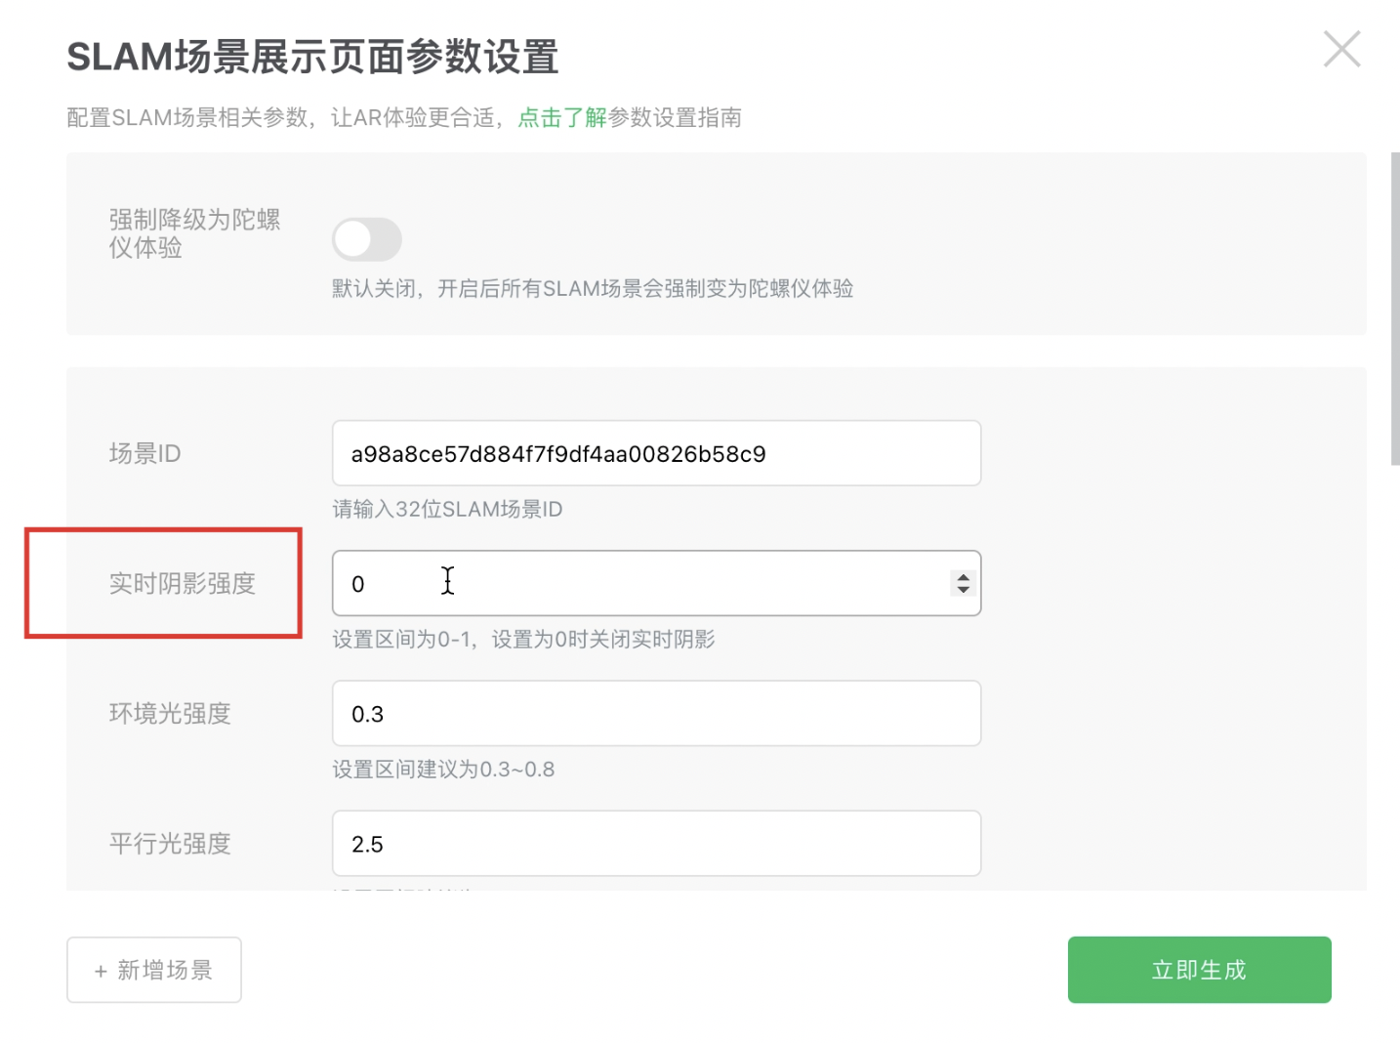
Task: Click the 场景ID field label
Action: [144, 454]
